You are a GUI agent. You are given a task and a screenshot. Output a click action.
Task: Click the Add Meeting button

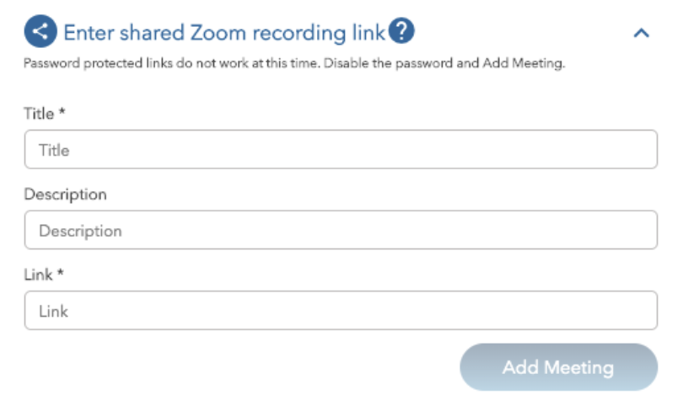coord(558,367)
